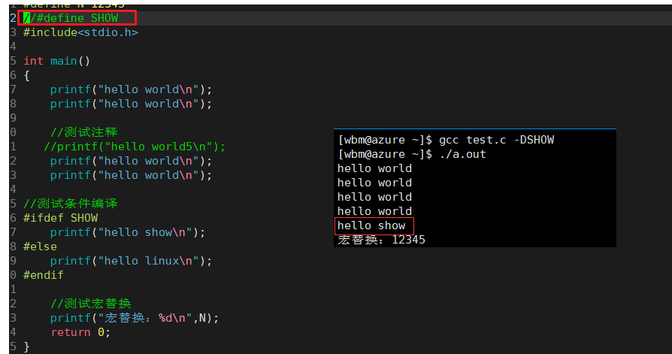Click the "./a.out" command in the terminal
This screenshot has width=672, height=354.
pos(462,154)
